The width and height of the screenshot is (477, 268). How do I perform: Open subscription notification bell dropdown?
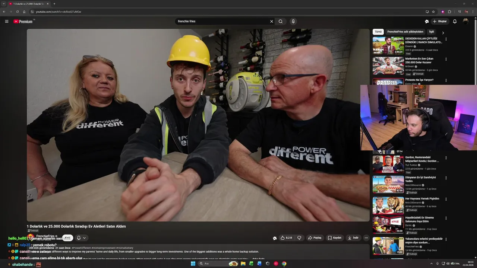(81, 238)
